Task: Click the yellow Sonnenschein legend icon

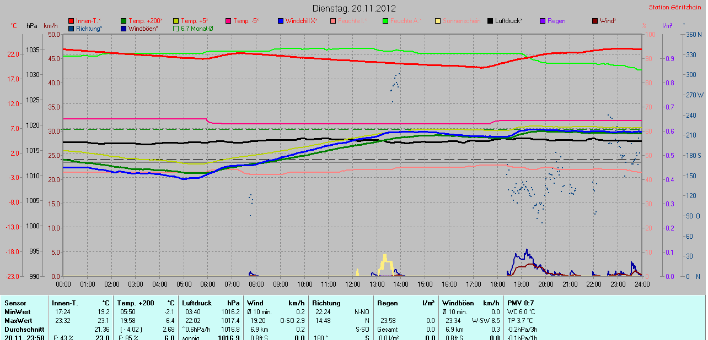Action: (438, 21)
